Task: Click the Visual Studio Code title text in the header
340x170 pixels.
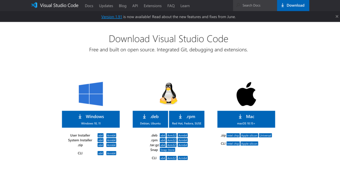Action: coord(59,5)
